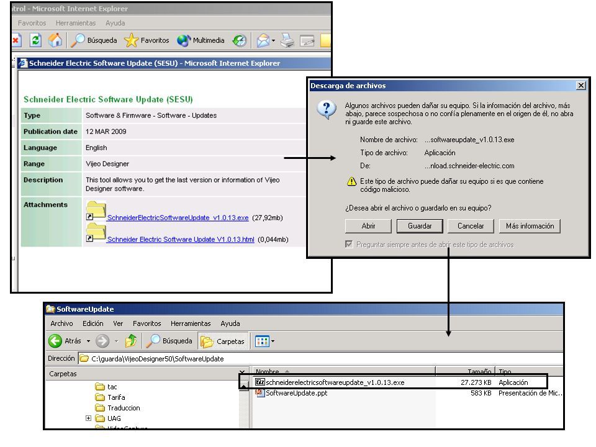Open the Favoritos star in Internet Explorer toolbar
This screenshot has height=447, width=596.
(x=147, y=40)
